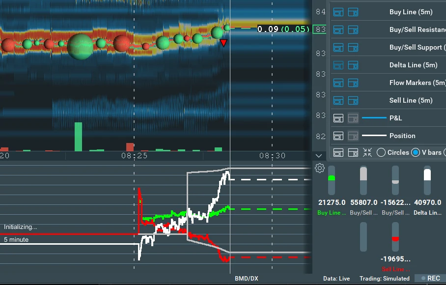The width and height of the screenshot is (446, 285).
Task: Click the red Sell Line slider handle
Action: [x=395, y=239]
